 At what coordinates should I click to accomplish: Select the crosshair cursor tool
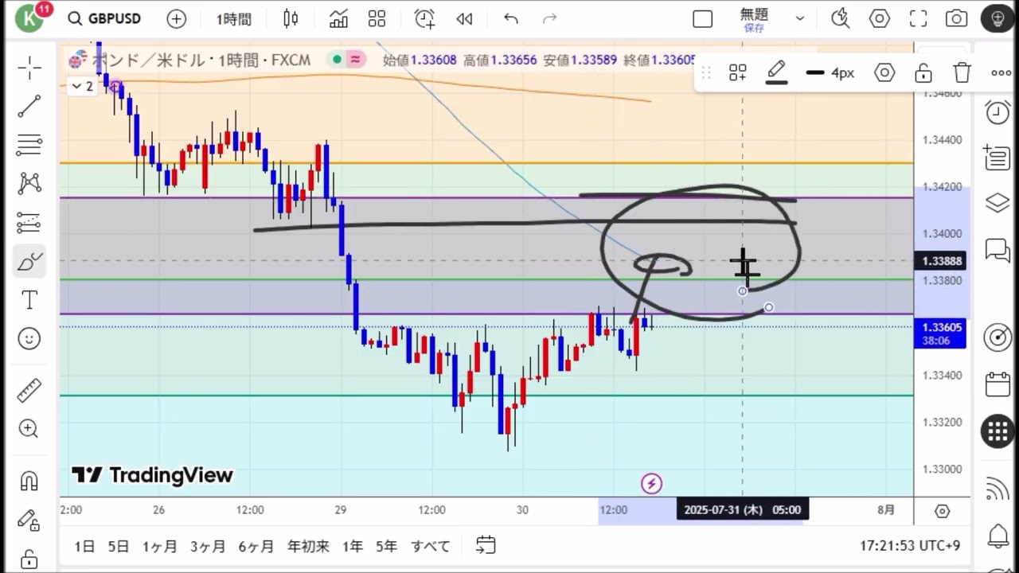pos(29,68)
